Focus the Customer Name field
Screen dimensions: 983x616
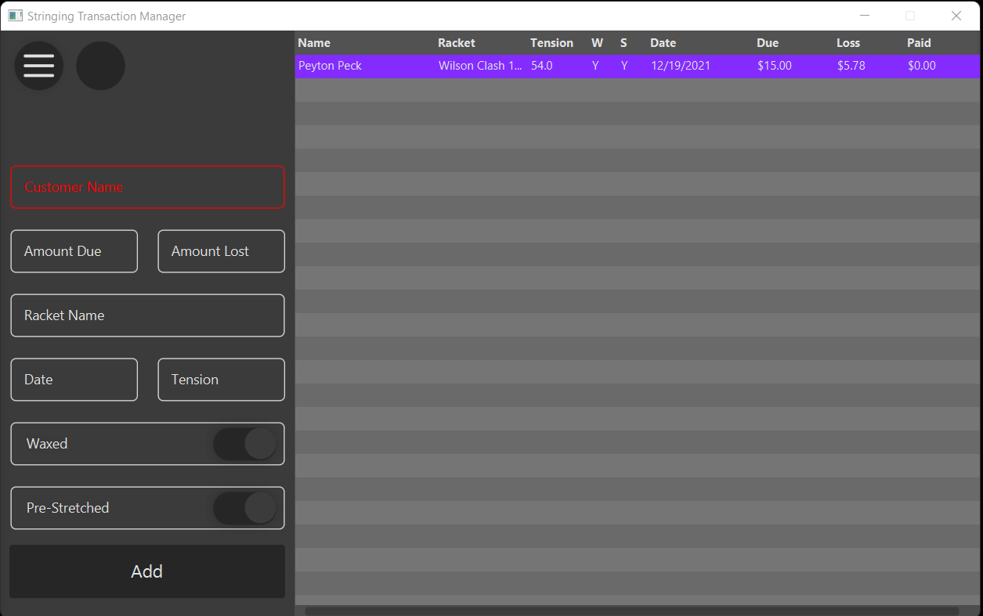[x=147, y=187]
